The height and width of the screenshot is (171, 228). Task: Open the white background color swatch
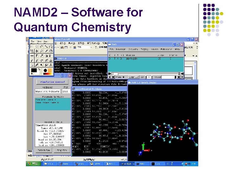(x=38, y=73)
